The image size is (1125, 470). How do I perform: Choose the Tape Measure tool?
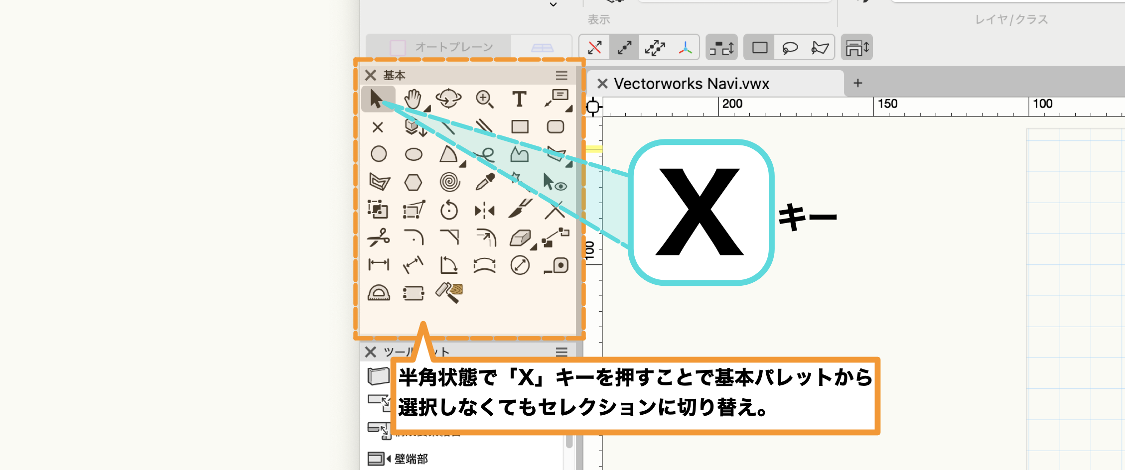click(x=557, y=265)
